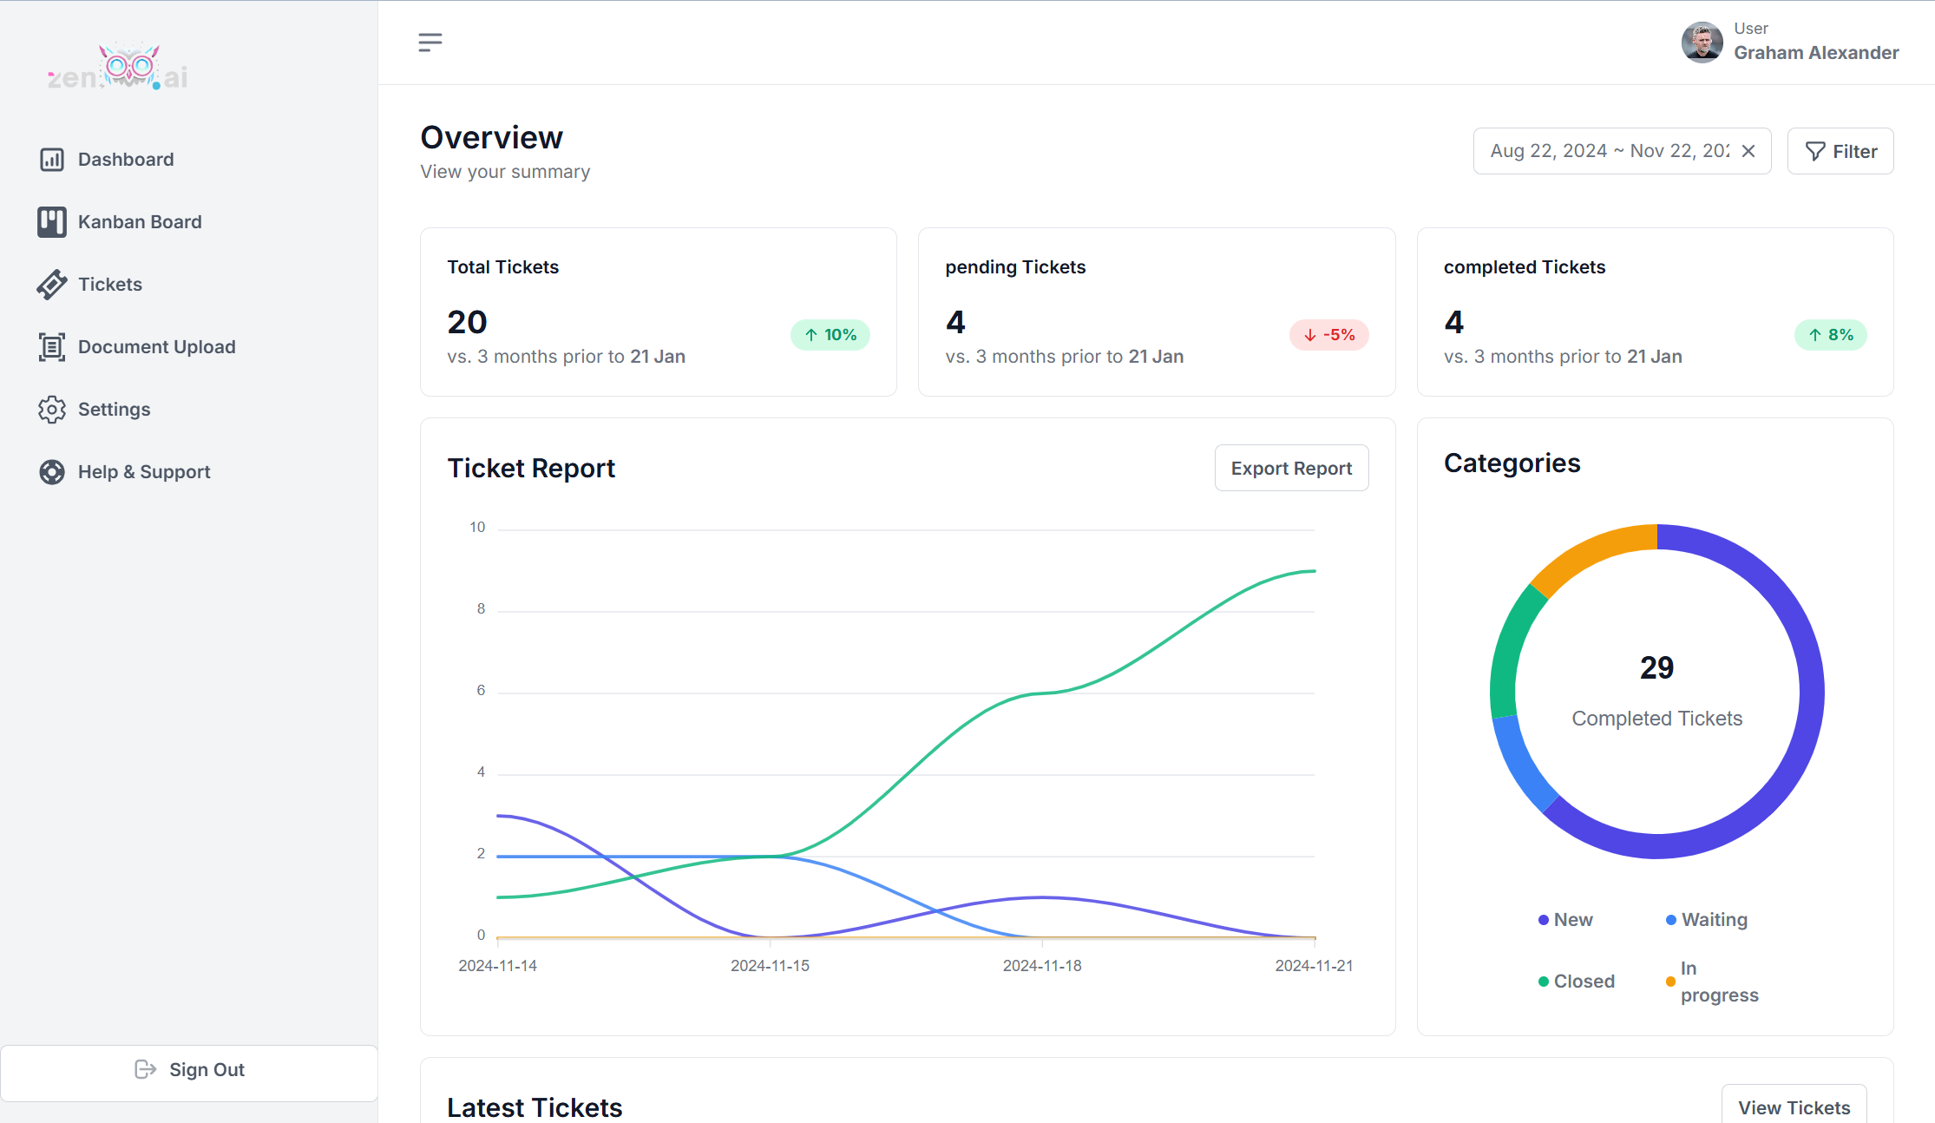This screenshot has height=1123, width=1935.
Task: Click the Export Report button
Action: click(x=1291, y=469)
